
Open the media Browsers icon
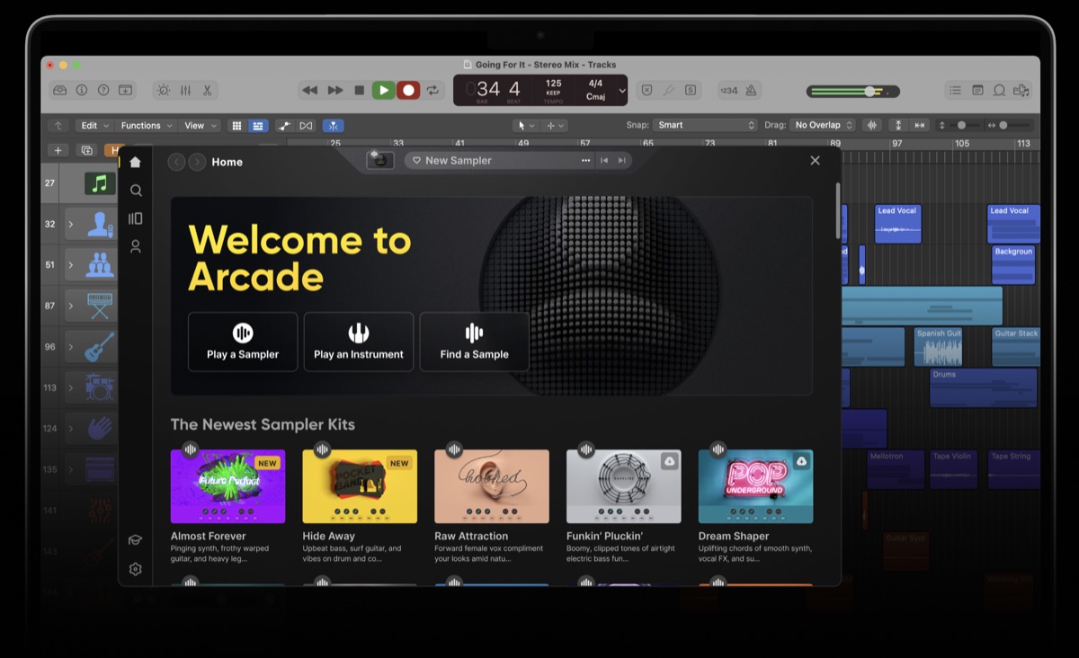(x=1021, y=90)
